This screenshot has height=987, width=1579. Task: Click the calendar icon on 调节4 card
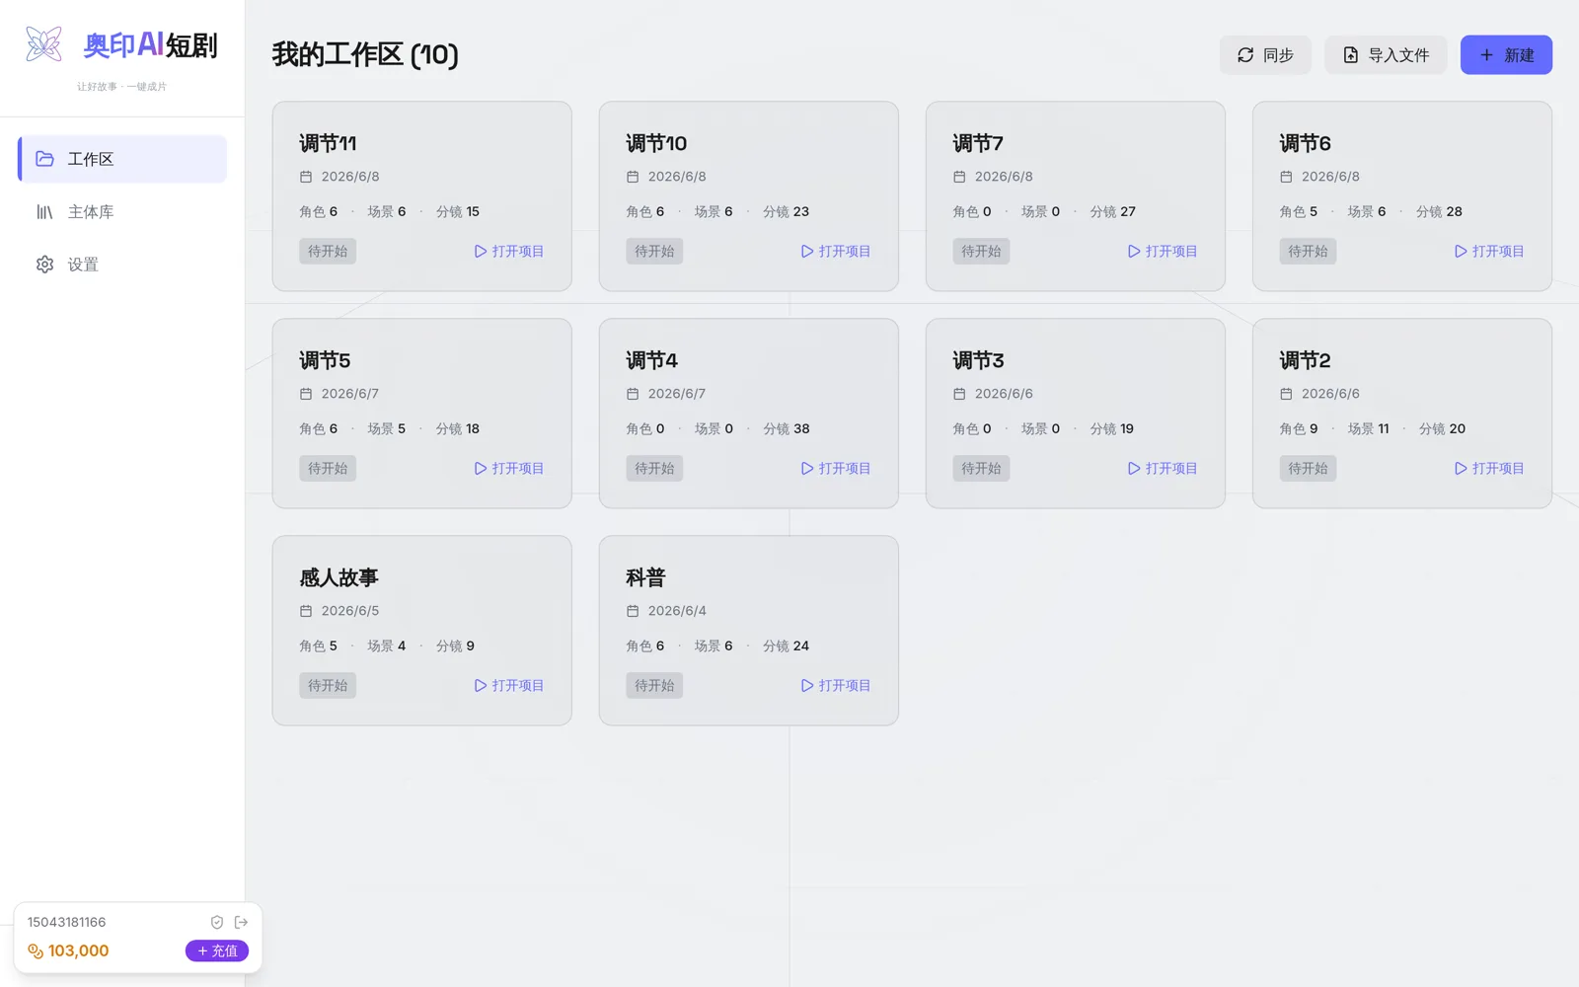point(633,394)
